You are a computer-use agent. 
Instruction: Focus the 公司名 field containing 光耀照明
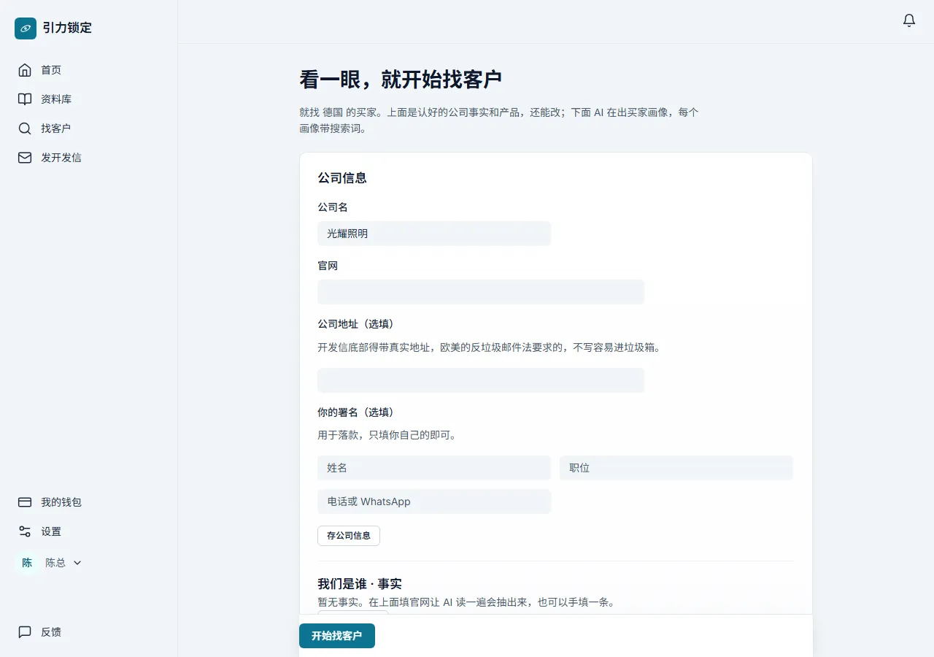(434, 234)
